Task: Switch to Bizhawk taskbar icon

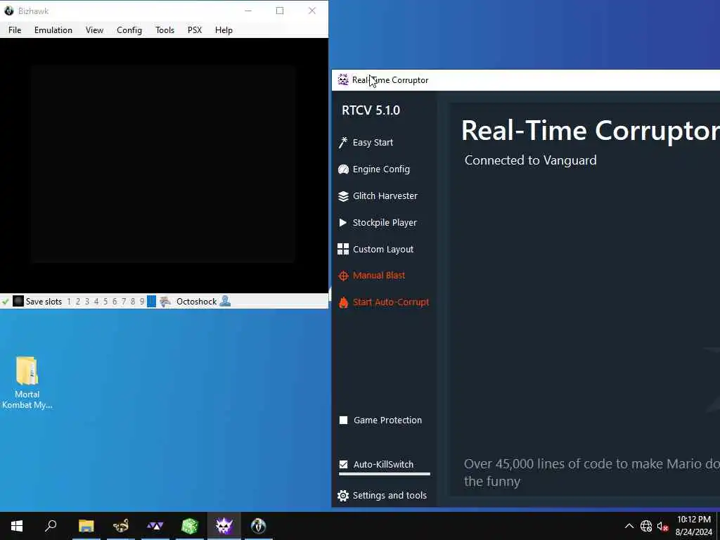Action: tap(259, 526)
